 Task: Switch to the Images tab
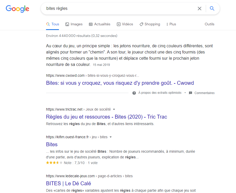tap(74, 24)
